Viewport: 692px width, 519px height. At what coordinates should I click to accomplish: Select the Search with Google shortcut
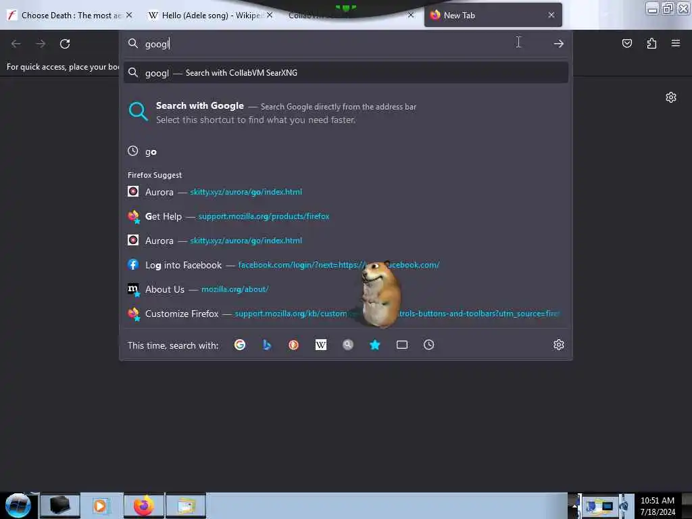346,112
